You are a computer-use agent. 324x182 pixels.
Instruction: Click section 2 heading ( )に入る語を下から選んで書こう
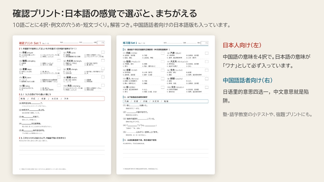(x=35, y=94)
